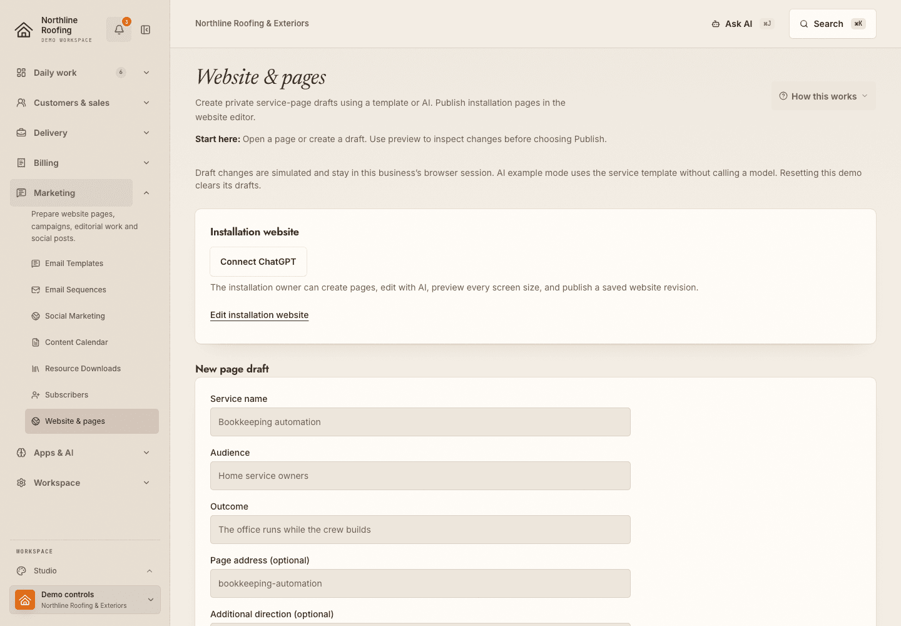
Task: Click the Northline Roofing house logo
Action: click(x=24, y=30)
